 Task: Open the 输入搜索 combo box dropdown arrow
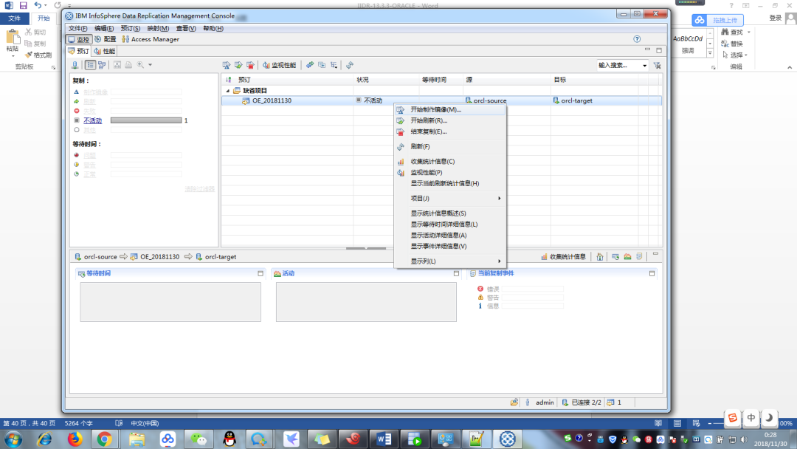(644, 66)
